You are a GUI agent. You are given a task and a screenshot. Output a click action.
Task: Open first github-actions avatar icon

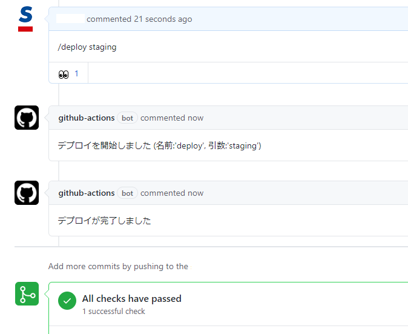tap(27, 118)
